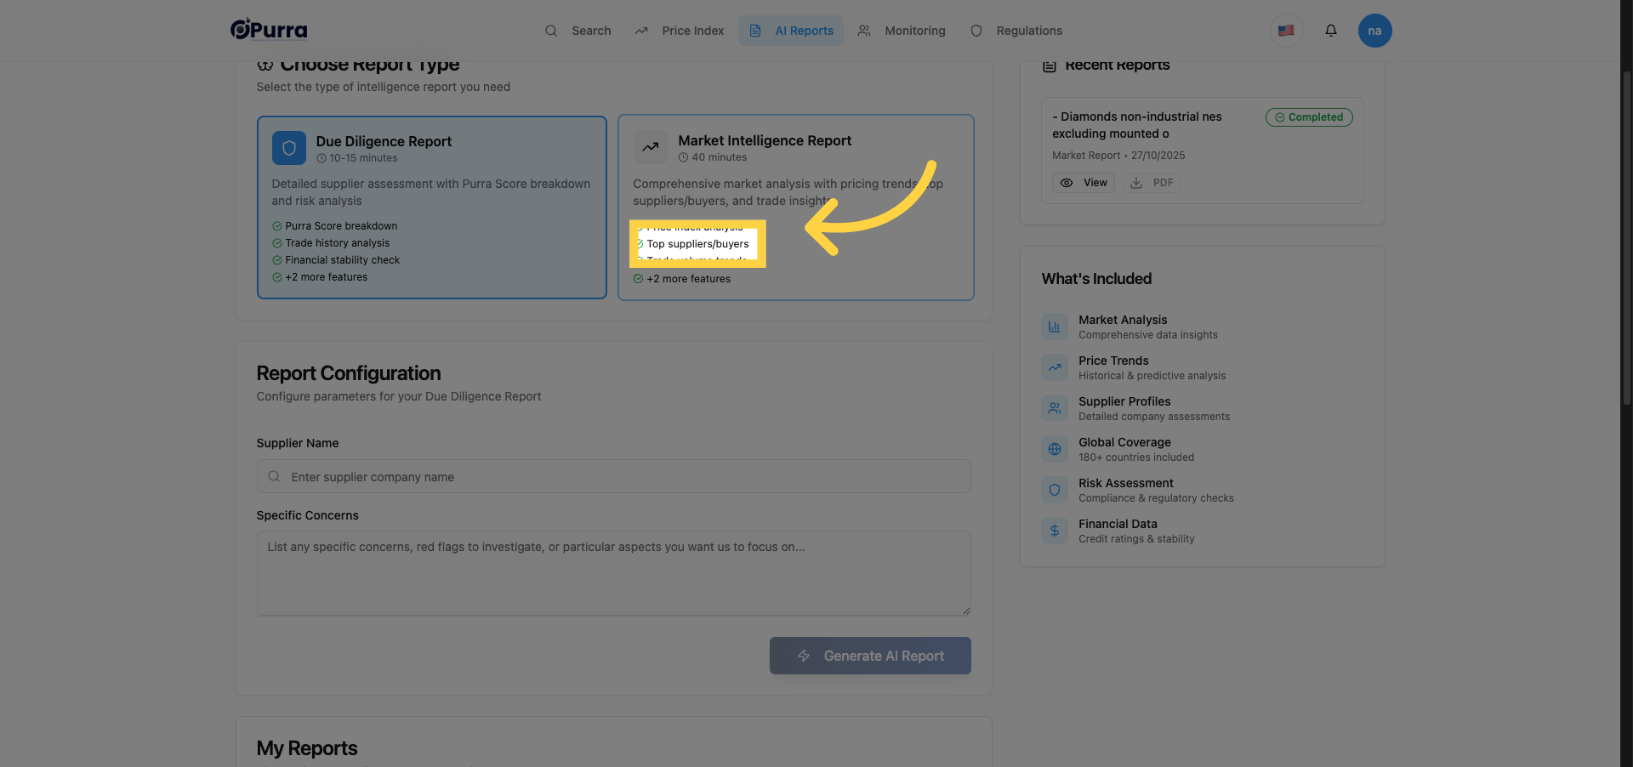Click the Due Diligence shield icon
This screenshot has height=767, width=1633.
[x=289, y=148]
